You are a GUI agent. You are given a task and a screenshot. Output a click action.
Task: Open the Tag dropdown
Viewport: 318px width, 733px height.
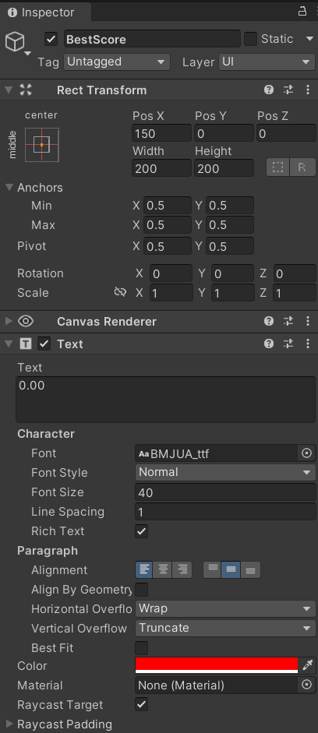point(116,62)
